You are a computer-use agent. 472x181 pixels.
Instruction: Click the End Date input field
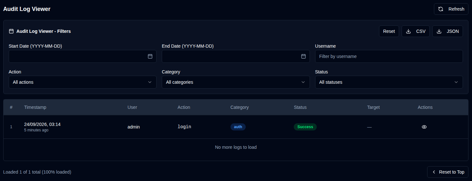point(236,56)
